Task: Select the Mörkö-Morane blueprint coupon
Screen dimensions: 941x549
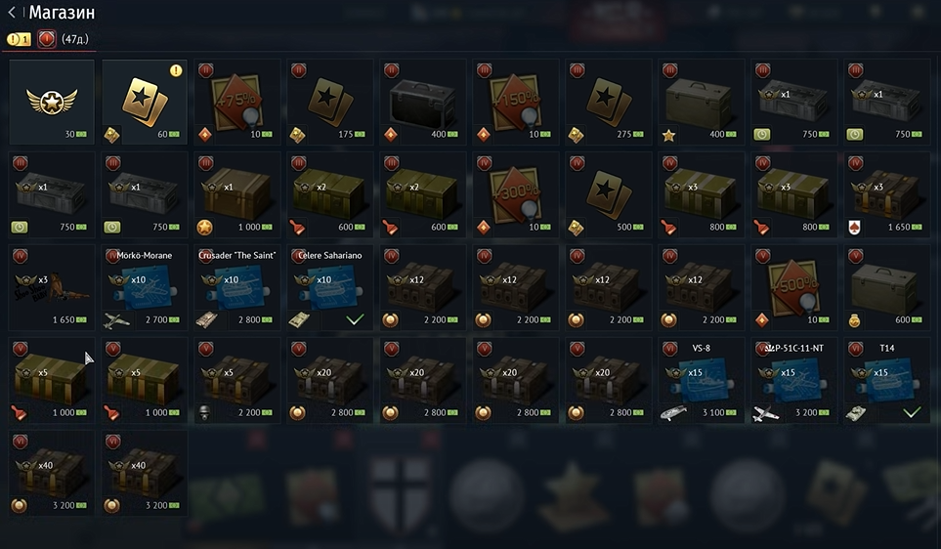Action: [x=145, y=288]
